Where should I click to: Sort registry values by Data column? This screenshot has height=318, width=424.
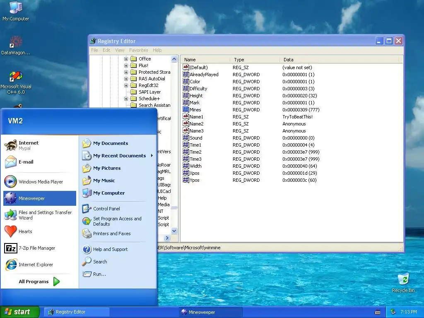340,60
